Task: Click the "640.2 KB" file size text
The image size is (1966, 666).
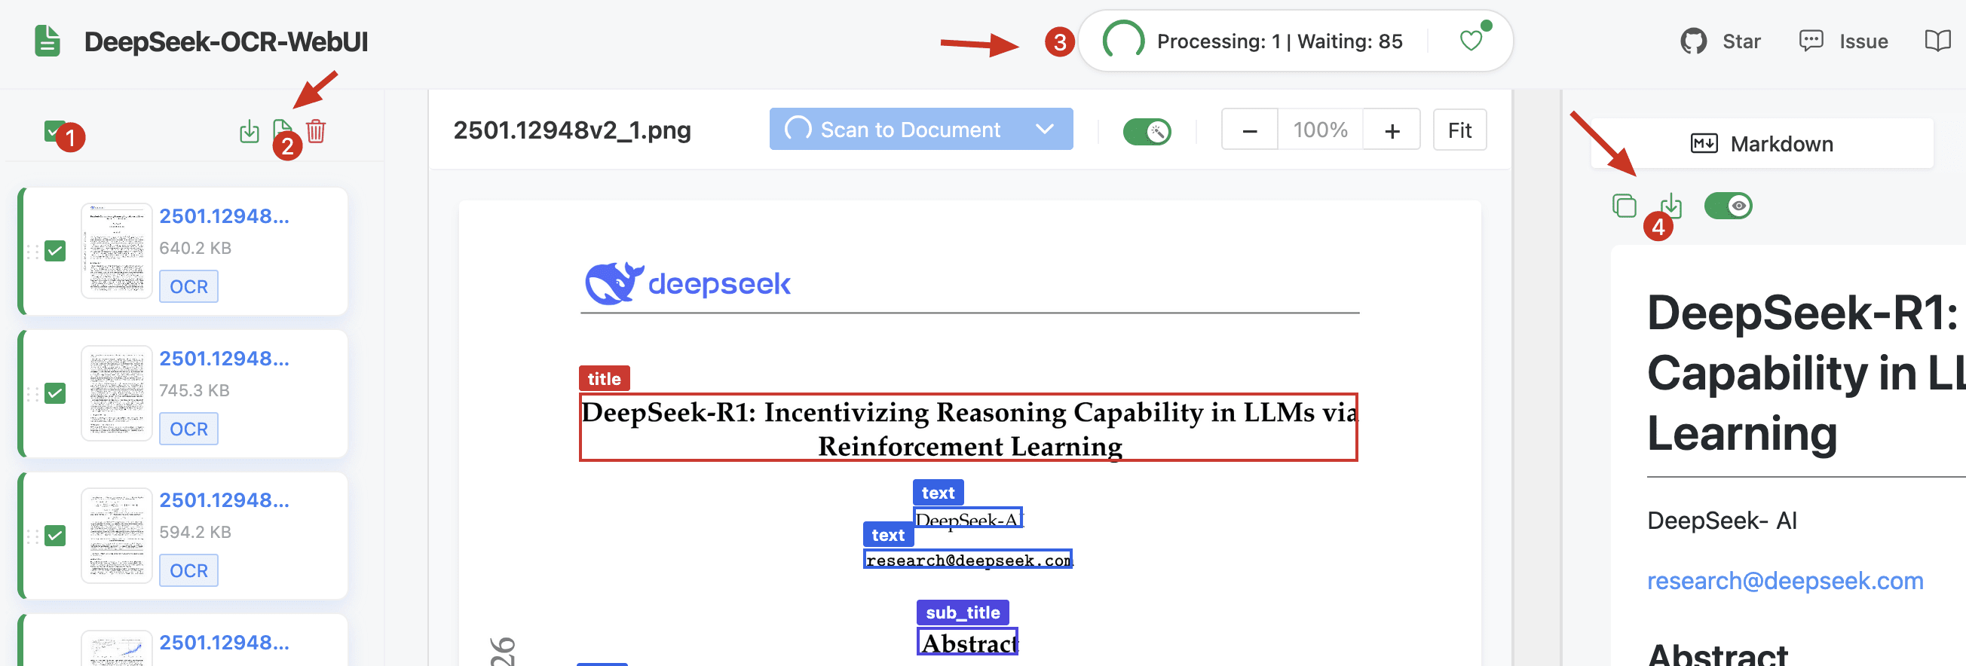Action: (194, 249)
